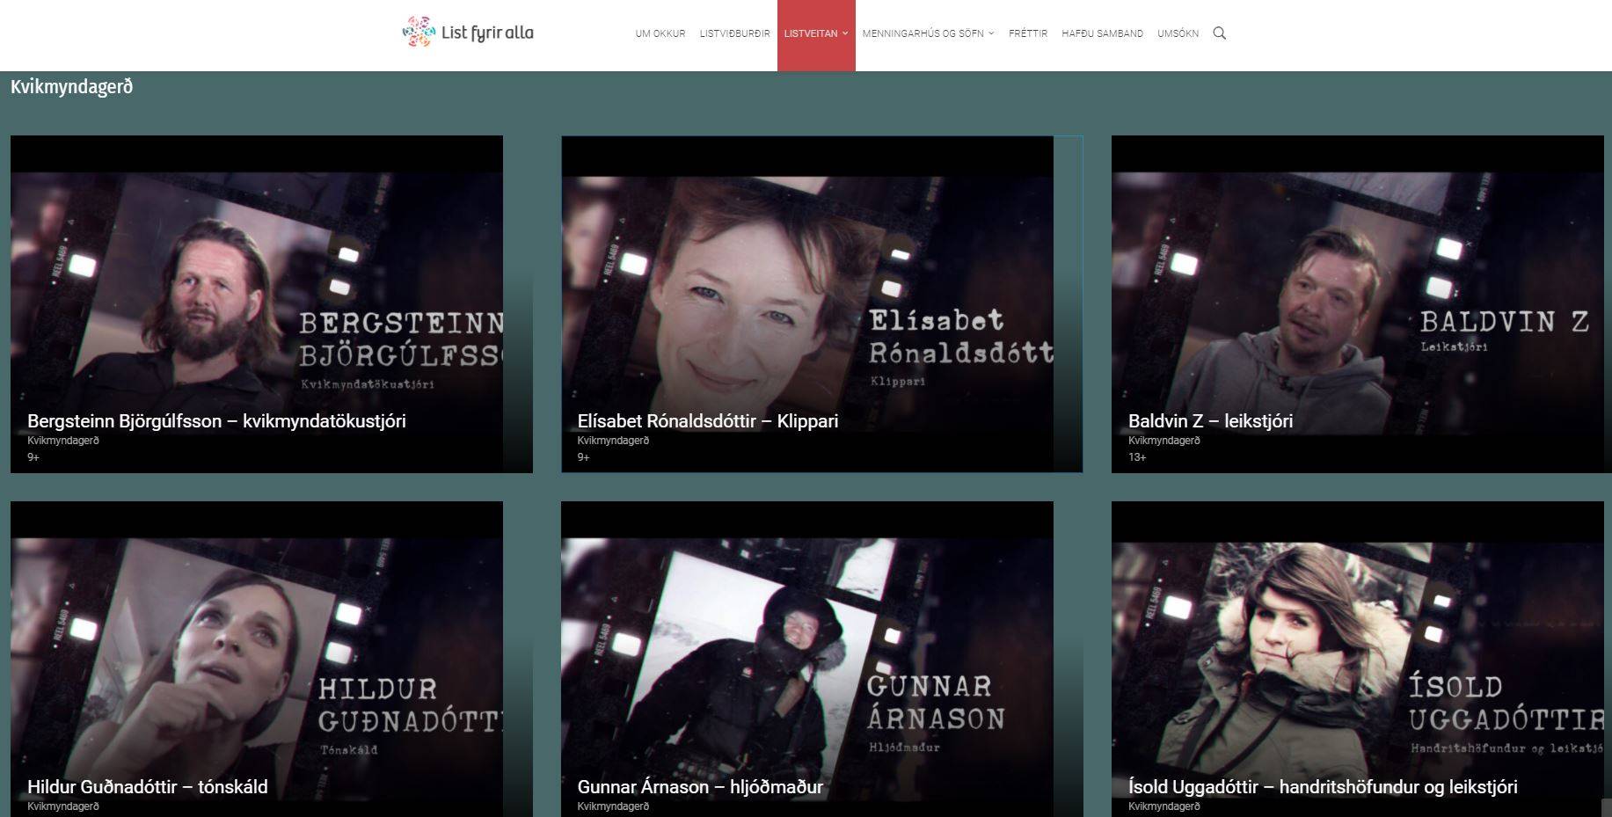The height and width of the screenshot is (817, 1612).
Task: Click the 9+ age label on Elísabet card
Action: point(583,457)
